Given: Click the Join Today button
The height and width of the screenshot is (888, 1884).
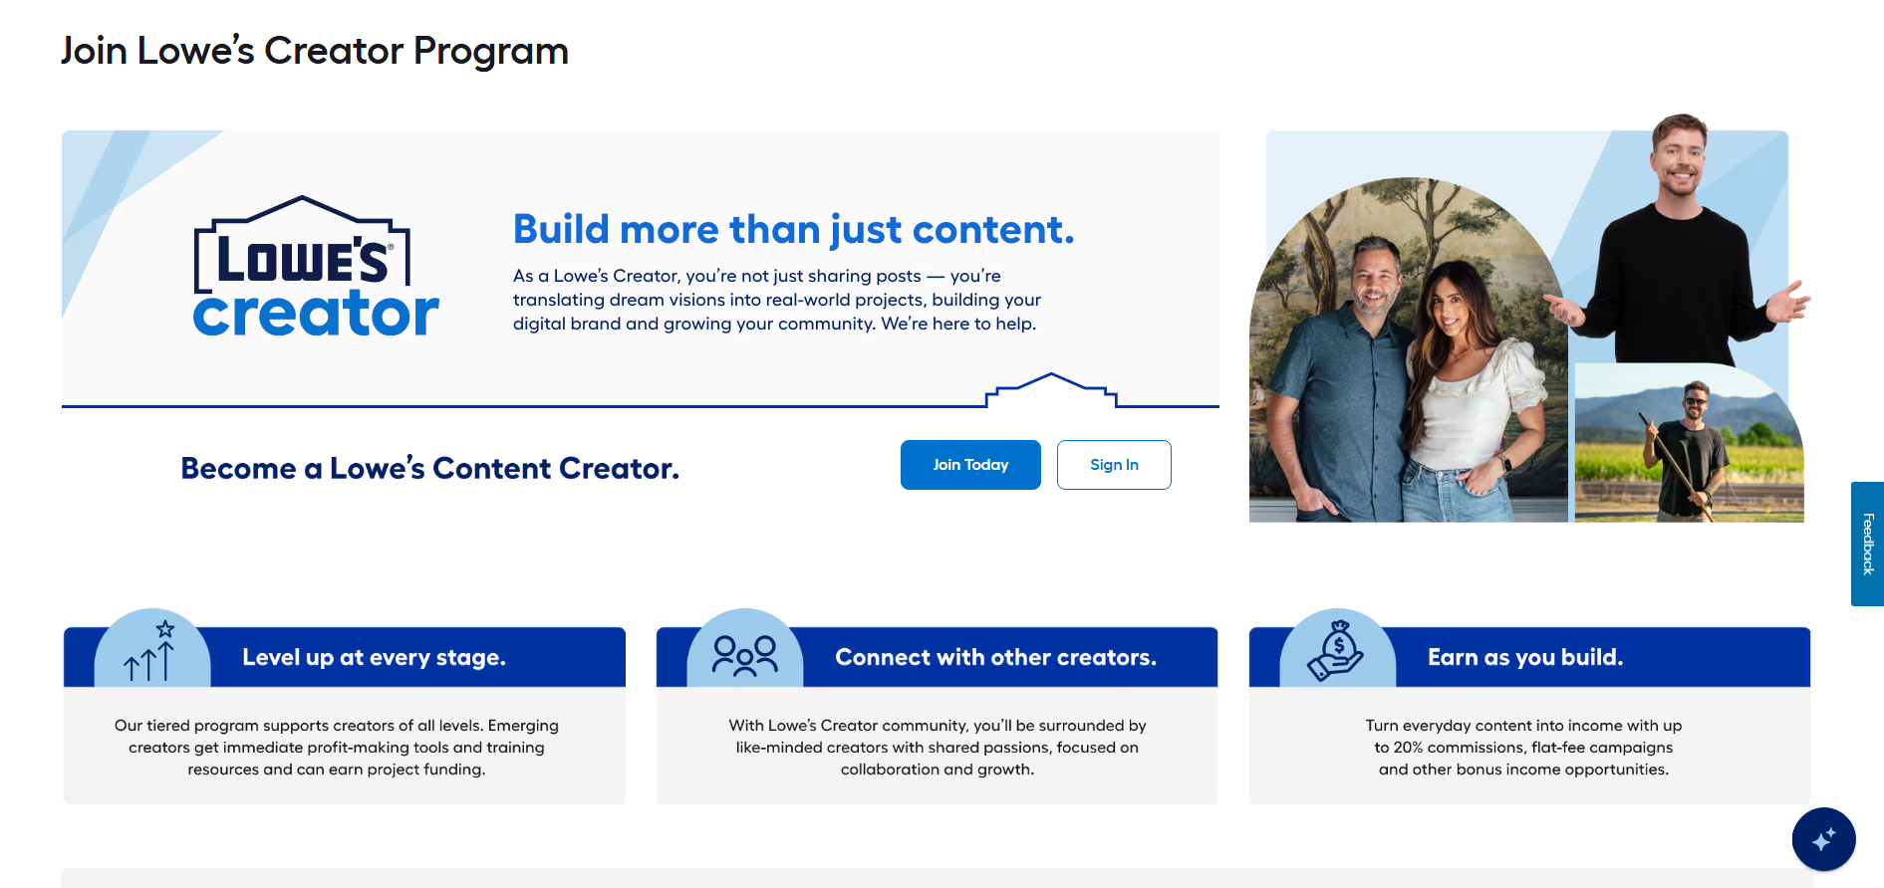Looking at the screenshot, I should click(969, 465).
